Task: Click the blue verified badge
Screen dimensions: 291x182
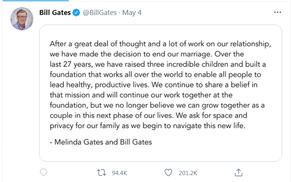Action: (76, 13)
